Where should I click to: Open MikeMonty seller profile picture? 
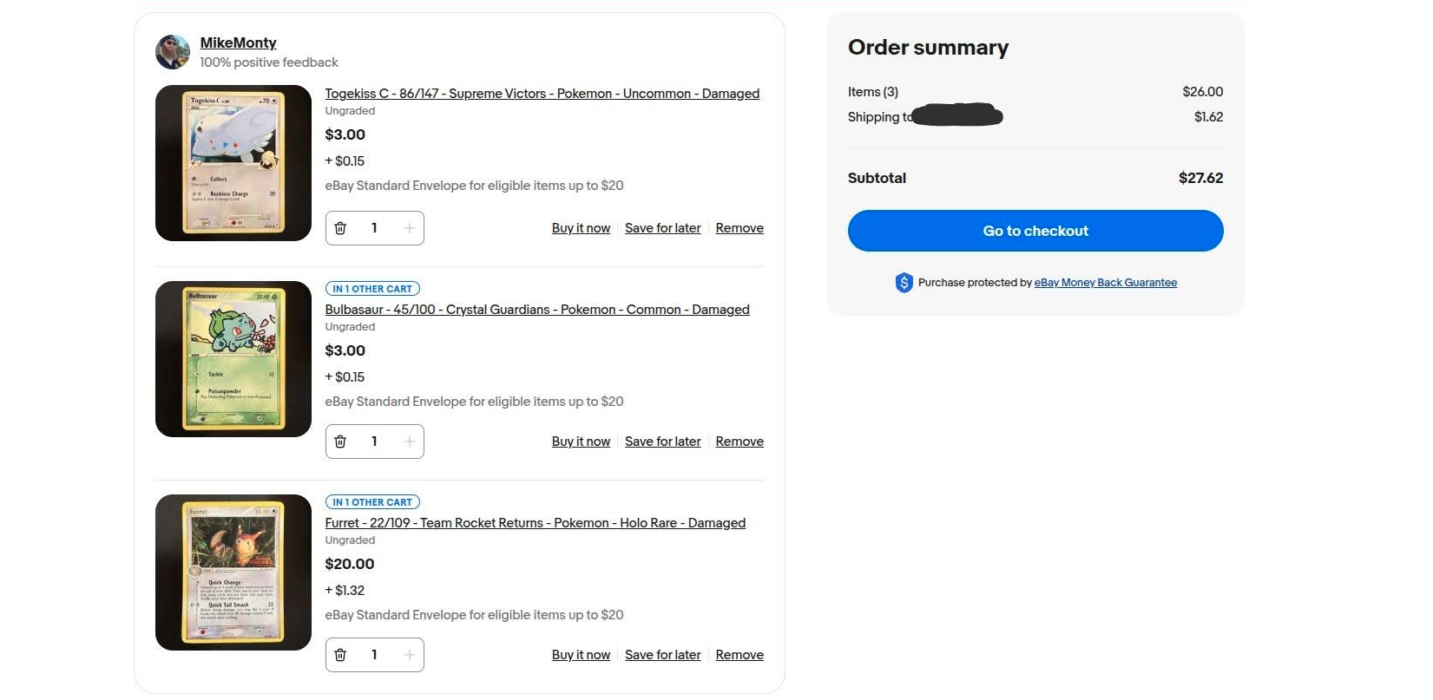click(x=173, y=52)
